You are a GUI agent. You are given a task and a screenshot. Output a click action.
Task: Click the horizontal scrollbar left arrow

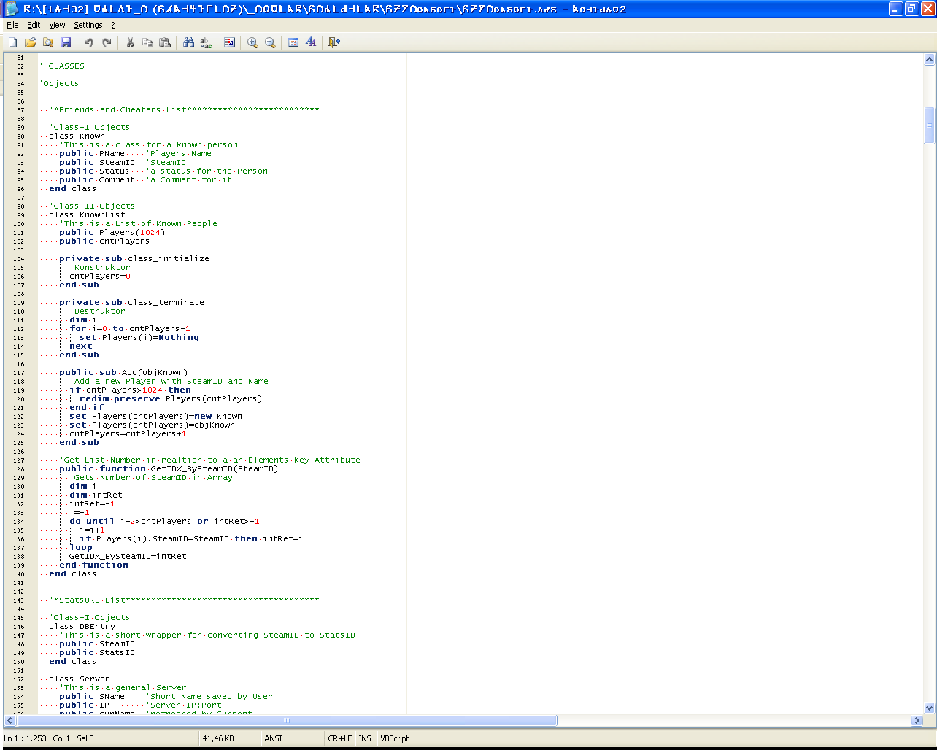tap(10, 721)
